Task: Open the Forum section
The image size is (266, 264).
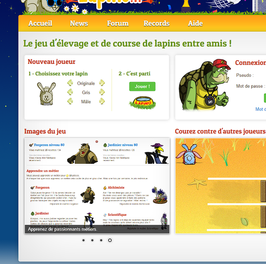Action: click(118, 23)
